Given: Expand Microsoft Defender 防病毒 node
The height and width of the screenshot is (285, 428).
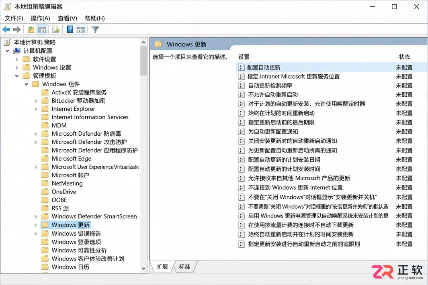Looking at the screenshot, I should click(x=36, y=134).
